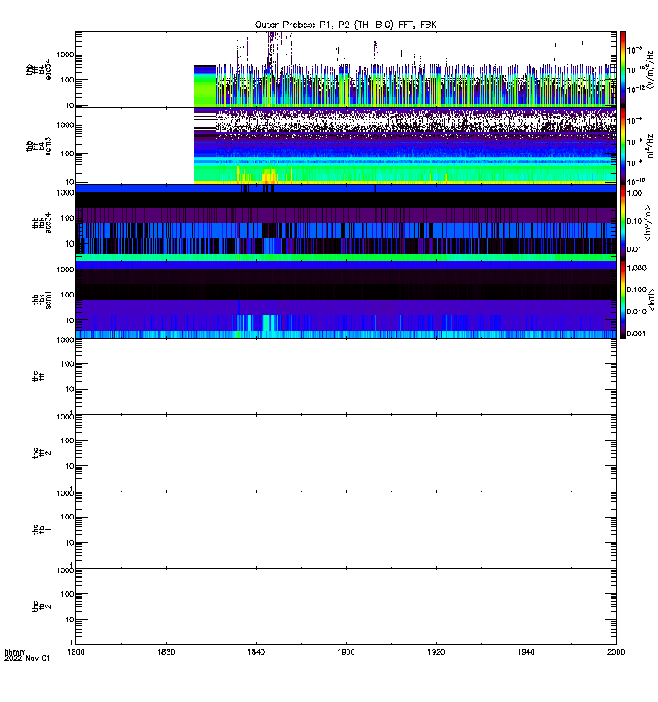Select the 'thc fff 1' panel label

[42, 376]
